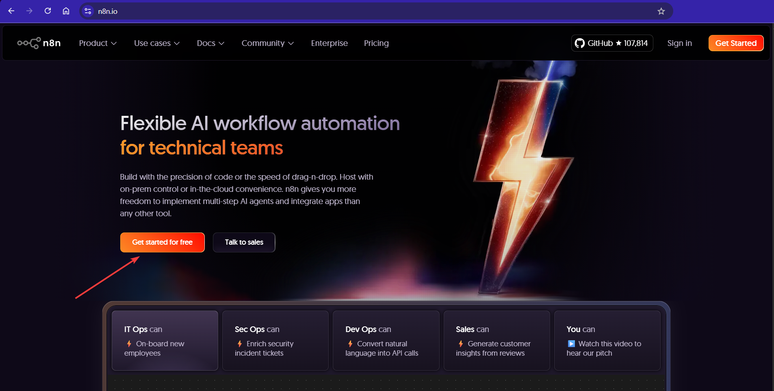Screen dimensions: 774x391
Task: Click the lightning icon next to Enrich security incident tickets
Action: click(x=240, y=343)
